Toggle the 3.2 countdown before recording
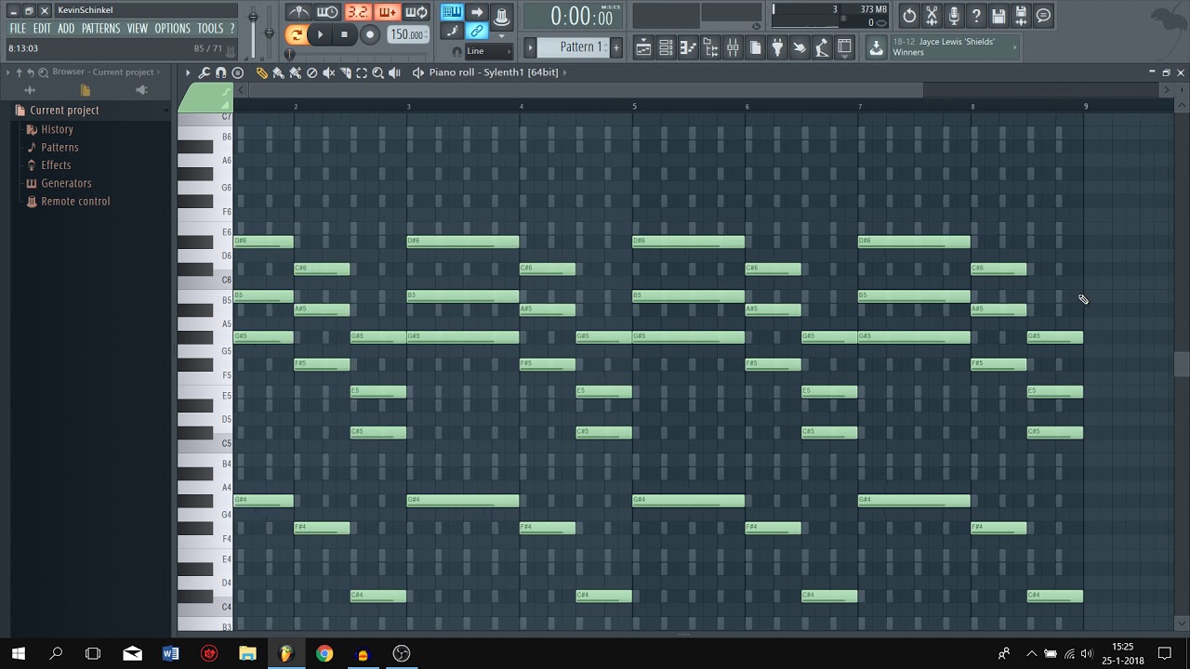 358,12
